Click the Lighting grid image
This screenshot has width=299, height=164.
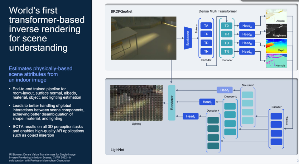136,103
